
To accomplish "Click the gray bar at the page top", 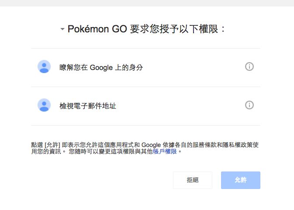I will pyautogui.click(x=147, y=3).
